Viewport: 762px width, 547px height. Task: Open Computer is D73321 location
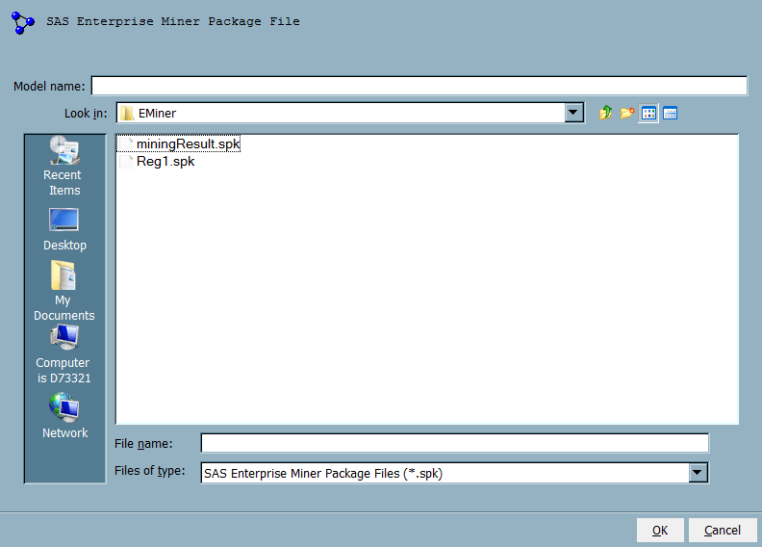(63, 354)
